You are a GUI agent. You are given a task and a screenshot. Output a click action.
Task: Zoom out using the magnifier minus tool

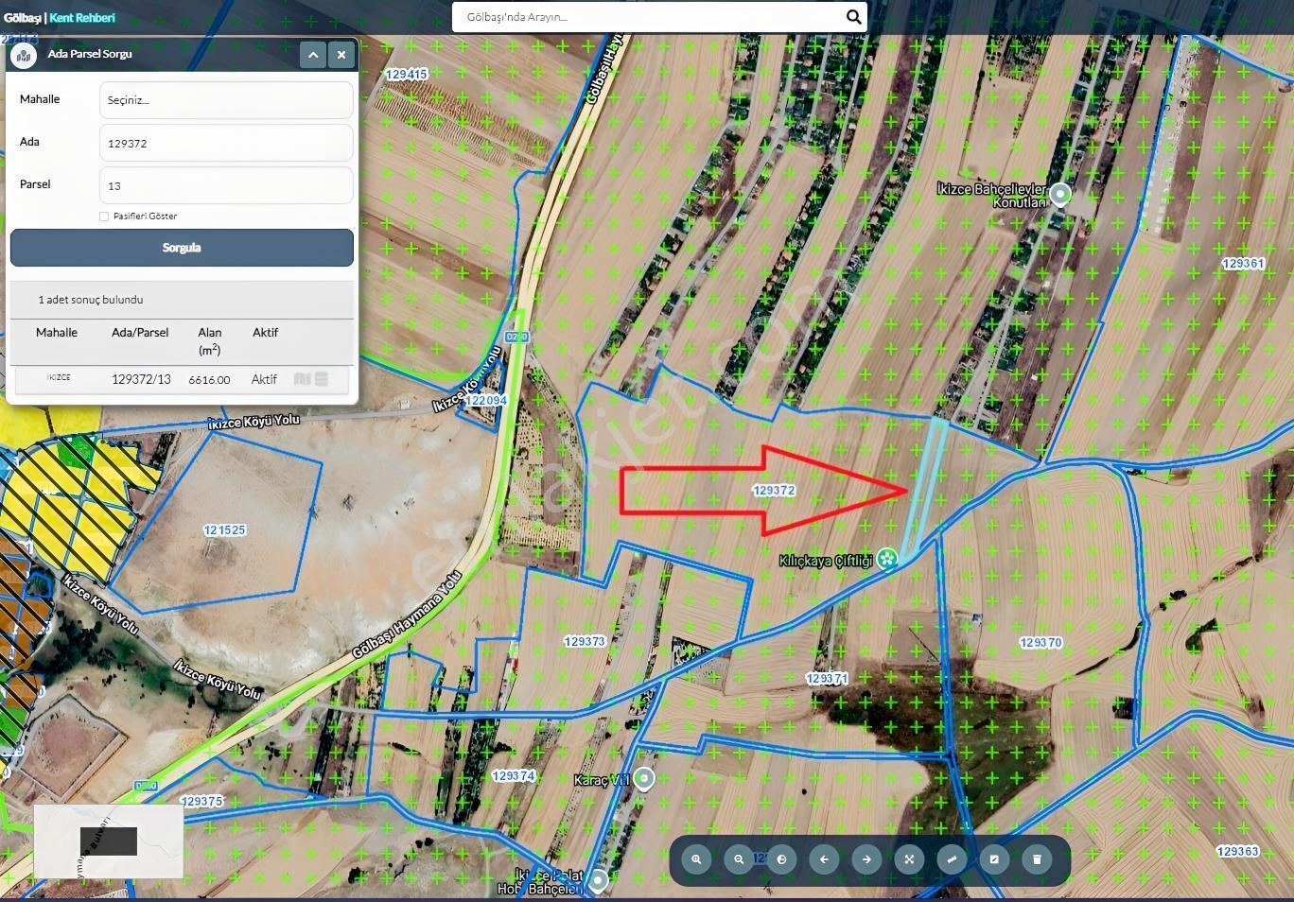pos(739,859)
